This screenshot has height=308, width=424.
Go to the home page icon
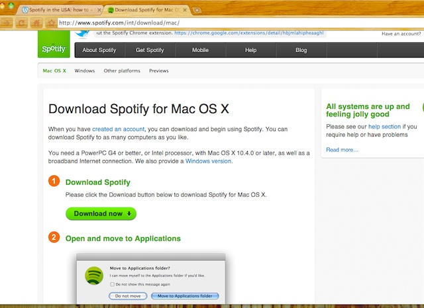click(x=36, y=23)
